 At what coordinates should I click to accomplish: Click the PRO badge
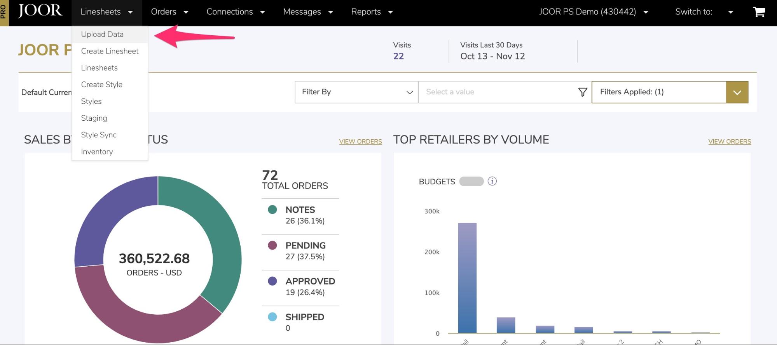[4, 13]
